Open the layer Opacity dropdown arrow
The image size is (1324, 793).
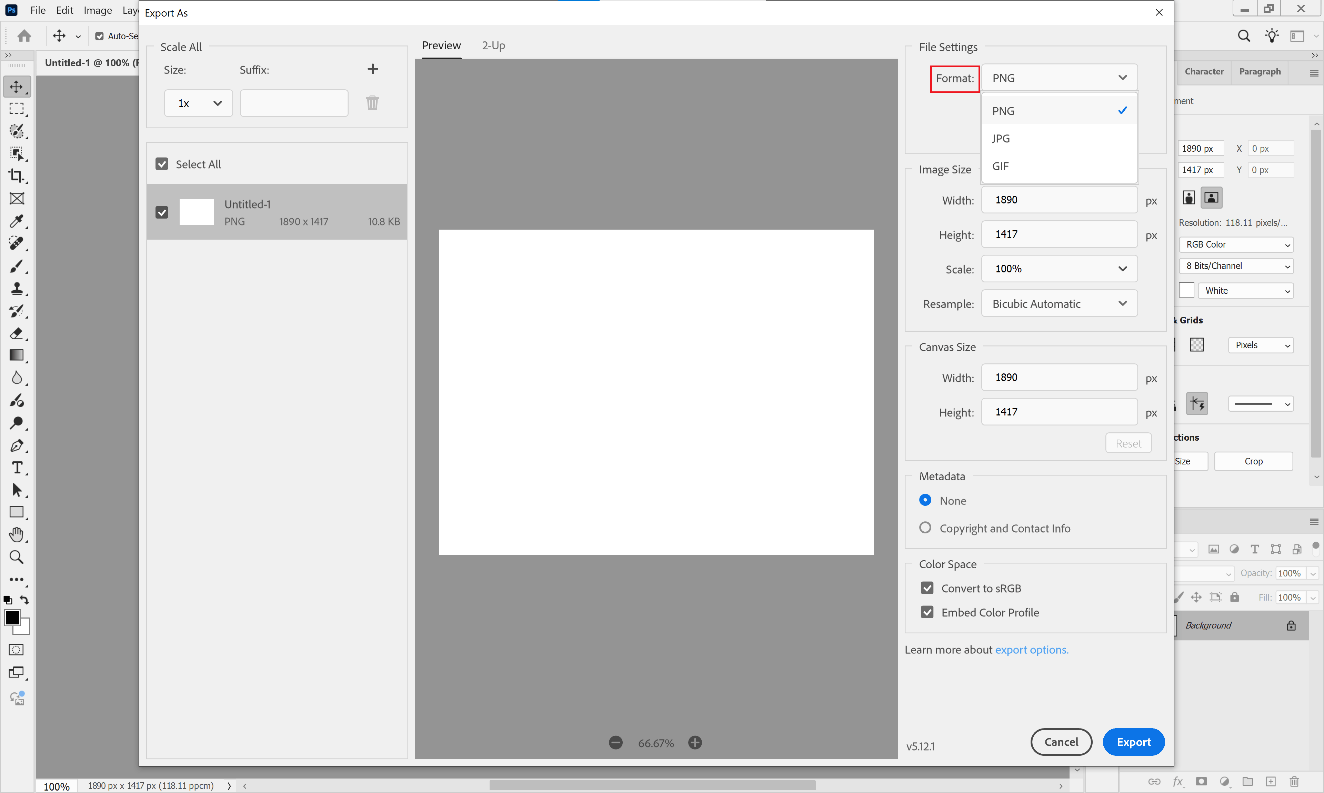(x=1312, y=573)
